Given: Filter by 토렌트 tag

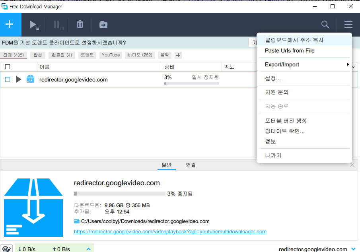Looking at the screenshot, I should [87, 55].
